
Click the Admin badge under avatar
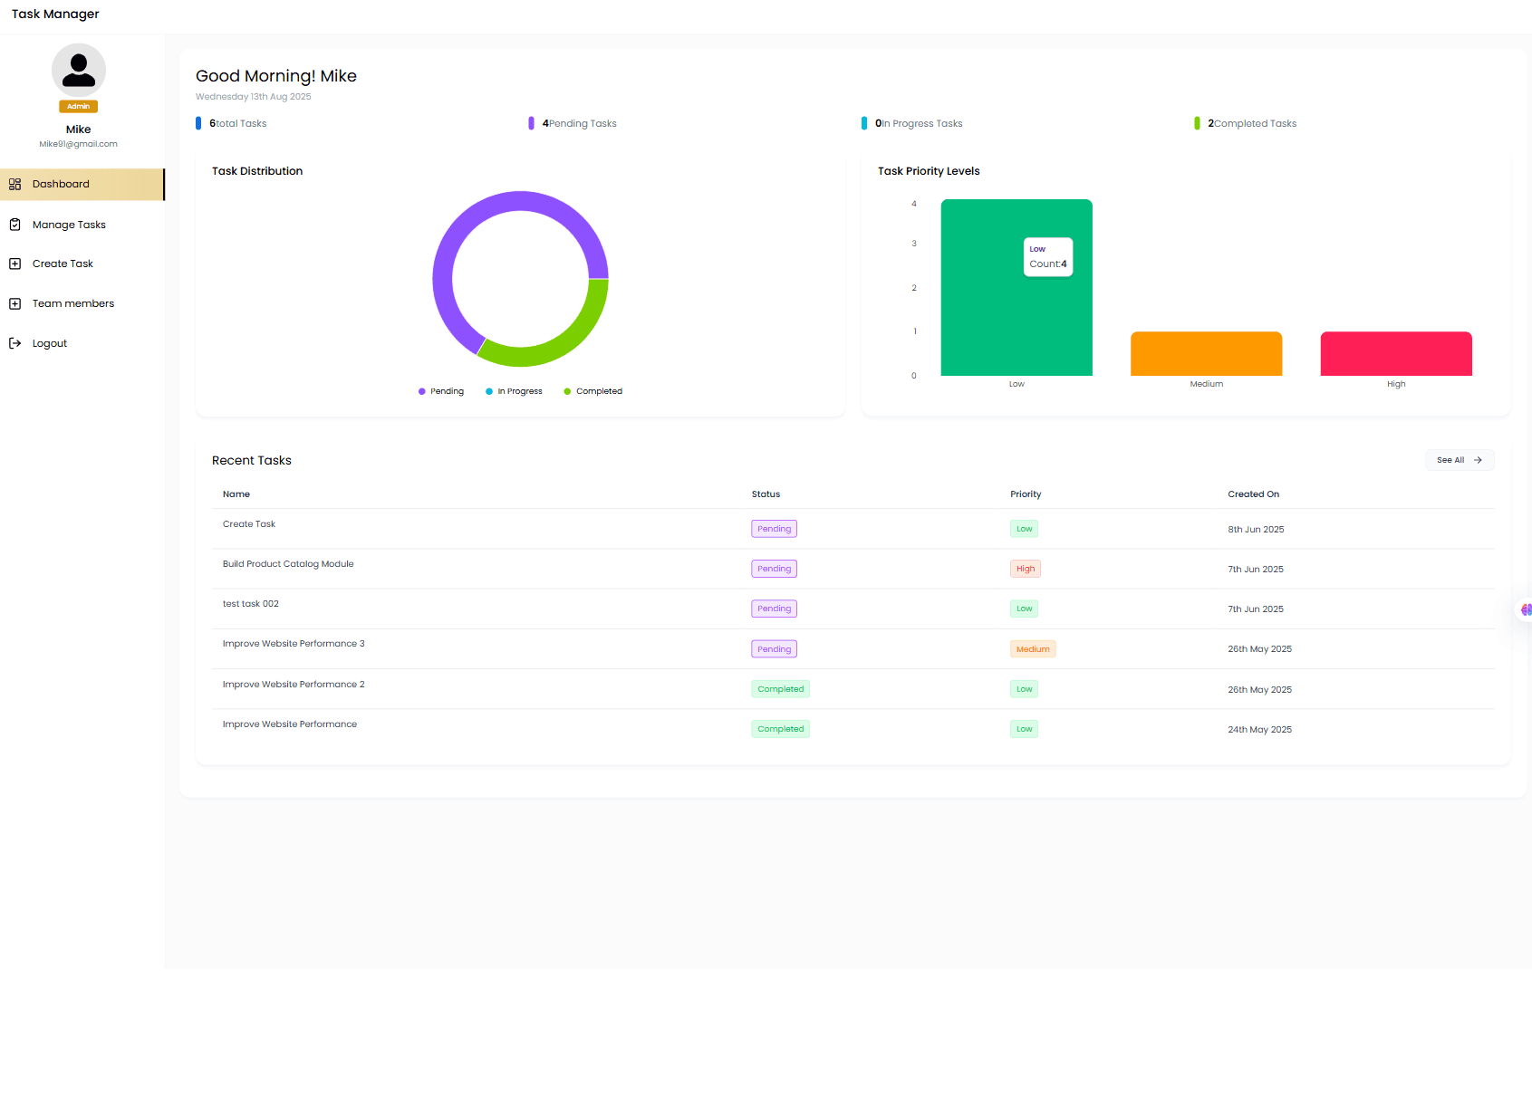(79, 106)
